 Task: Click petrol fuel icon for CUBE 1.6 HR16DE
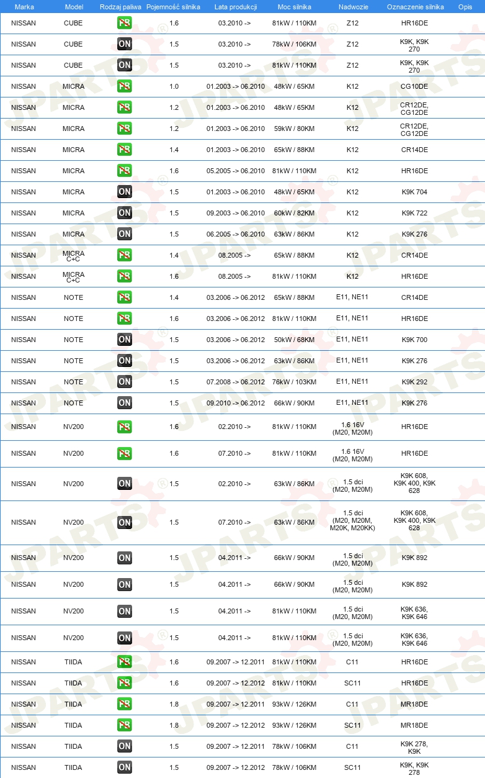pos(125,23)
